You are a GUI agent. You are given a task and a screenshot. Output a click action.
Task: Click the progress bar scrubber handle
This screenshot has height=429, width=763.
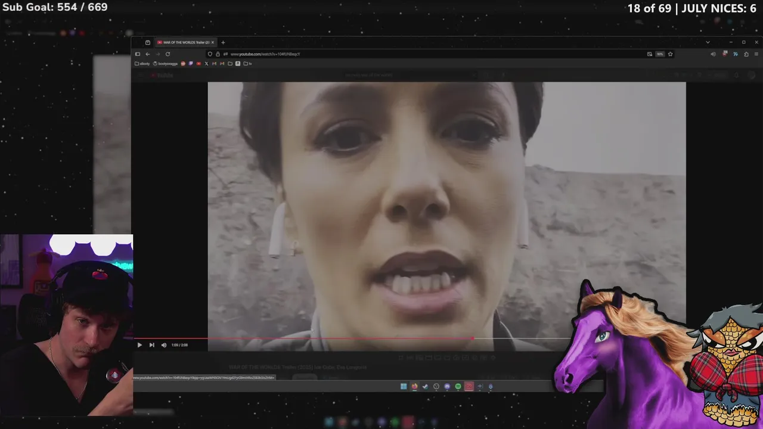472,338
